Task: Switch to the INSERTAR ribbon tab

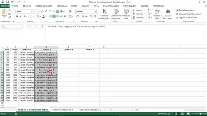Action: tap(27, 6)
